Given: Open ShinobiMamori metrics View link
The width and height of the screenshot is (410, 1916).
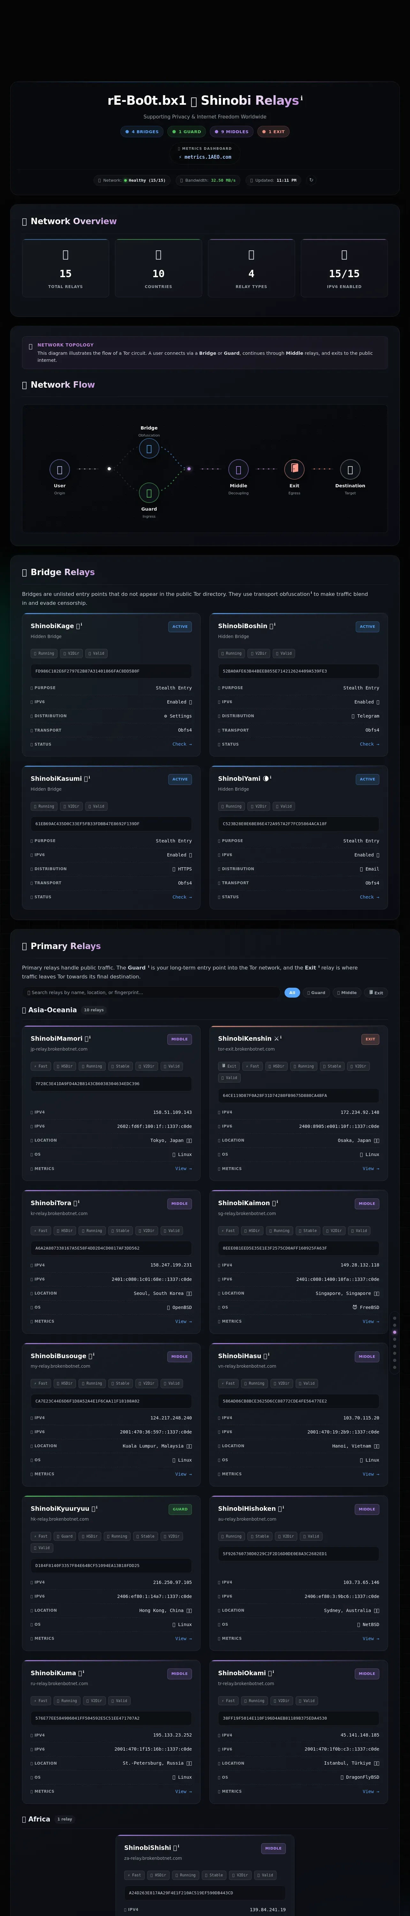Looking at the screenshot, I should click(183, 1168).
